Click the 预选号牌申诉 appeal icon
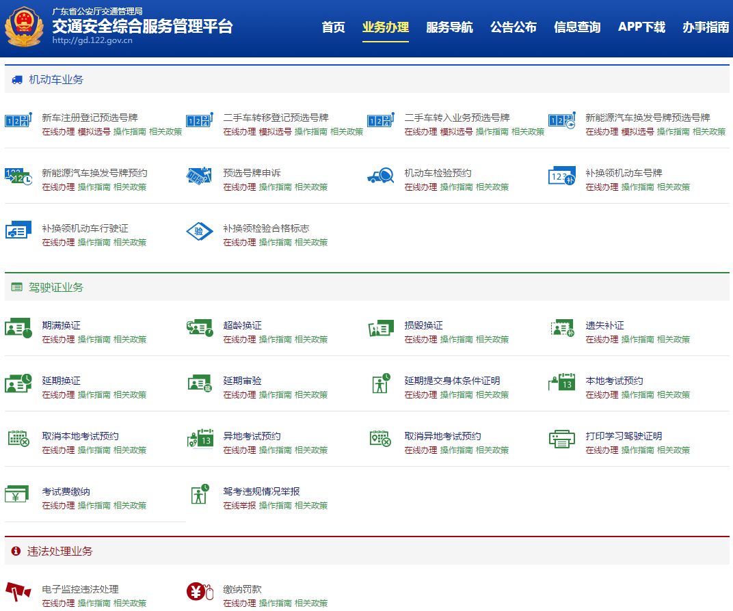The image size is (733, 611). click(200, 176)
